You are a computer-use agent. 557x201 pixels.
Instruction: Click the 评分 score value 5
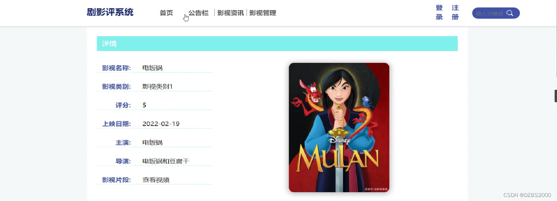pos(144,105)
